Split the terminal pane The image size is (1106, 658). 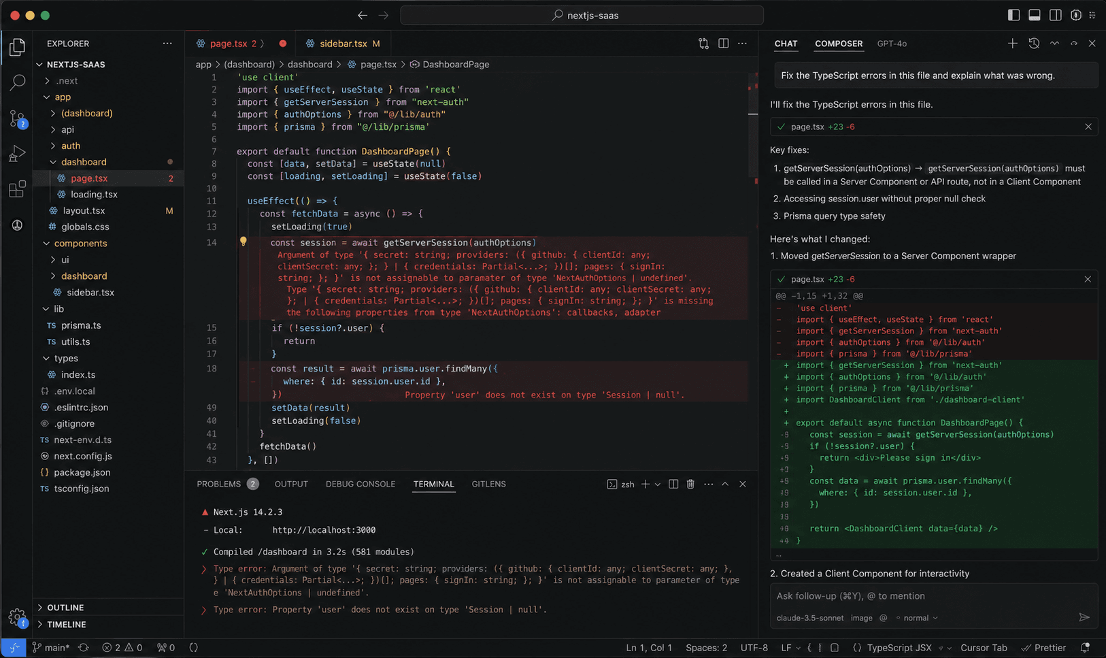[673, 484]
